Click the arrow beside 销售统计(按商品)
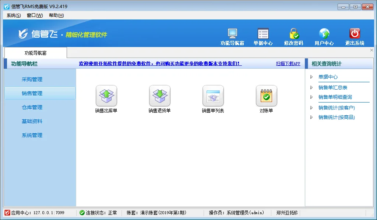Viewport: 377px width, 220px height. [311, 117]
